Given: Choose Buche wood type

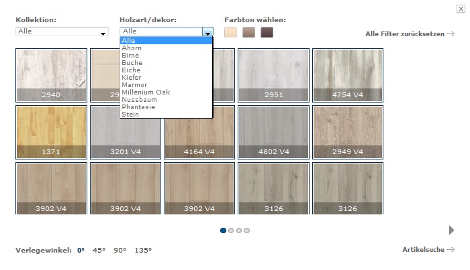Looking at the screenshot, I should (x=166, y=63).
